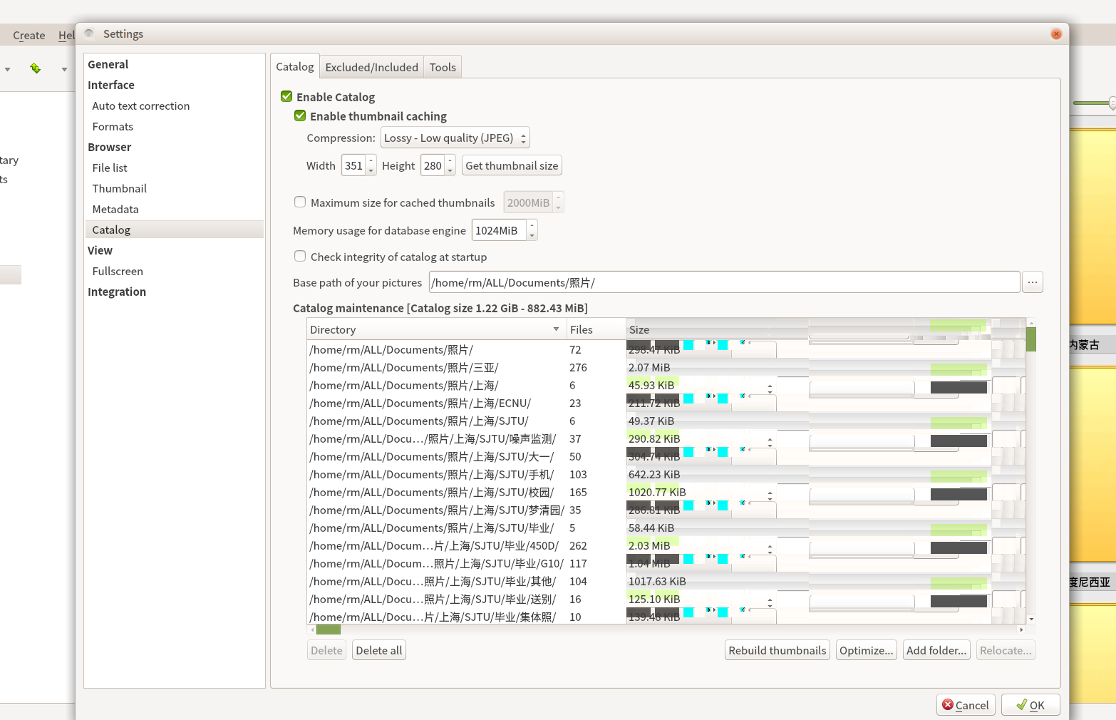Viewport: 1116px width, 720px height.
Task: Enable maximum size for cached thumbnails
Action: point(300,202)
